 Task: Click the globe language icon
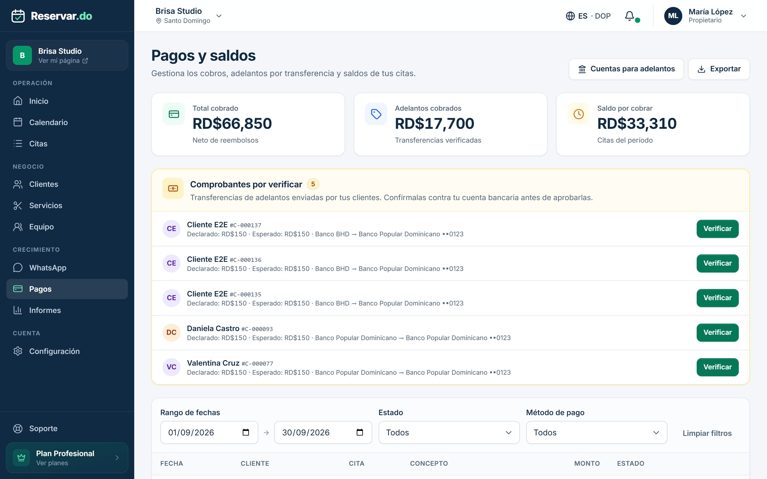tap(570, 16)
